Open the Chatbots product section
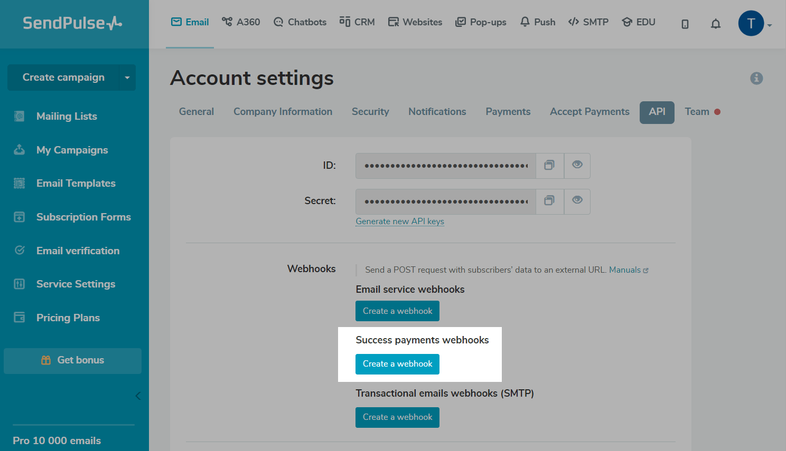Screen dimensions: 786x451 [300, 22]
